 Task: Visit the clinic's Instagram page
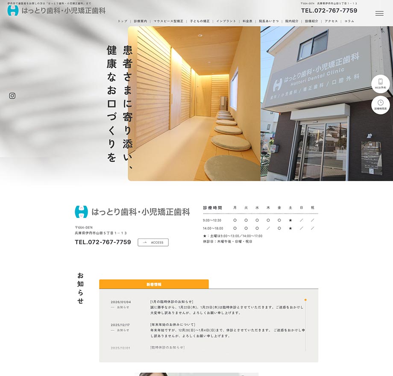tap(13, 96)
